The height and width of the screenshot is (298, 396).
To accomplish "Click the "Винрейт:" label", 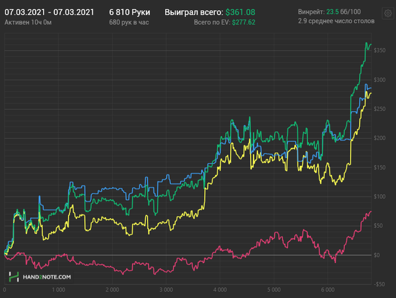I will [x=311, y=12].
